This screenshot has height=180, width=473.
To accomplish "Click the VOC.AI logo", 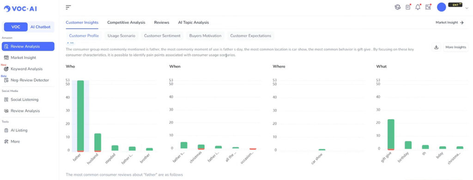I will coord(20,9).
